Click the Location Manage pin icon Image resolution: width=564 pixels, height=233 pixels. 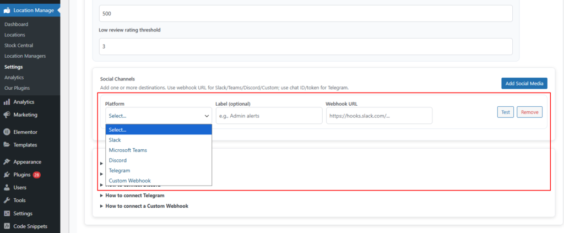point(7,10)
